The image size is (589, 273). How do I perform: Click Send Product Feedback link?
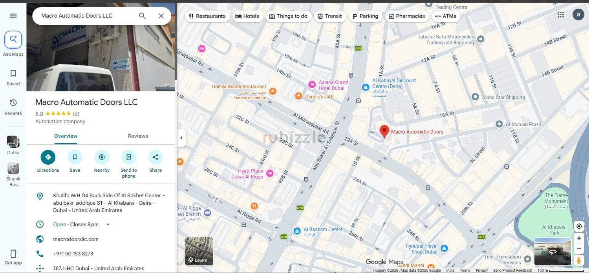click(x=512, y=270)
